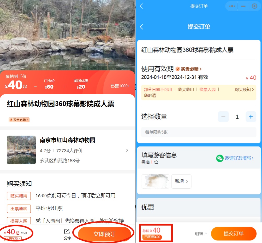
Task: Click the 随时退 tag in the yellow strip
Action: pos(150,95)
